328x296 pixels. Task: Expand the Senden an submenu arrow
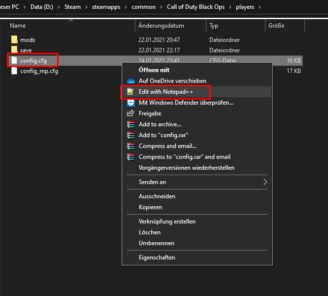(x=265, y=182)
